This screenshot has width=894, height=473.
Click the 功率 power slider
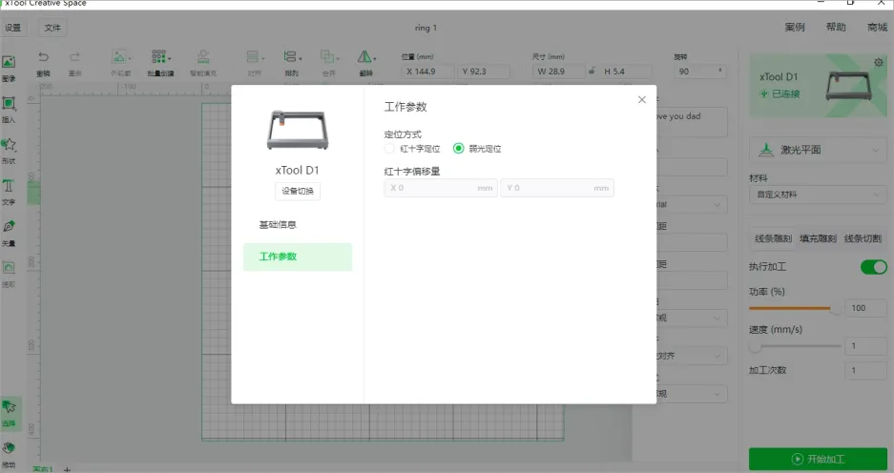coord(795,308)
